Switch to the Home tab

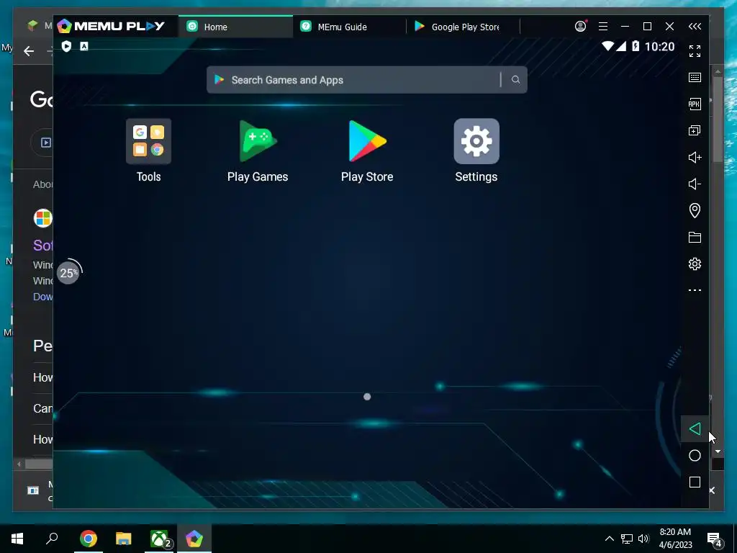coord(235,27)
